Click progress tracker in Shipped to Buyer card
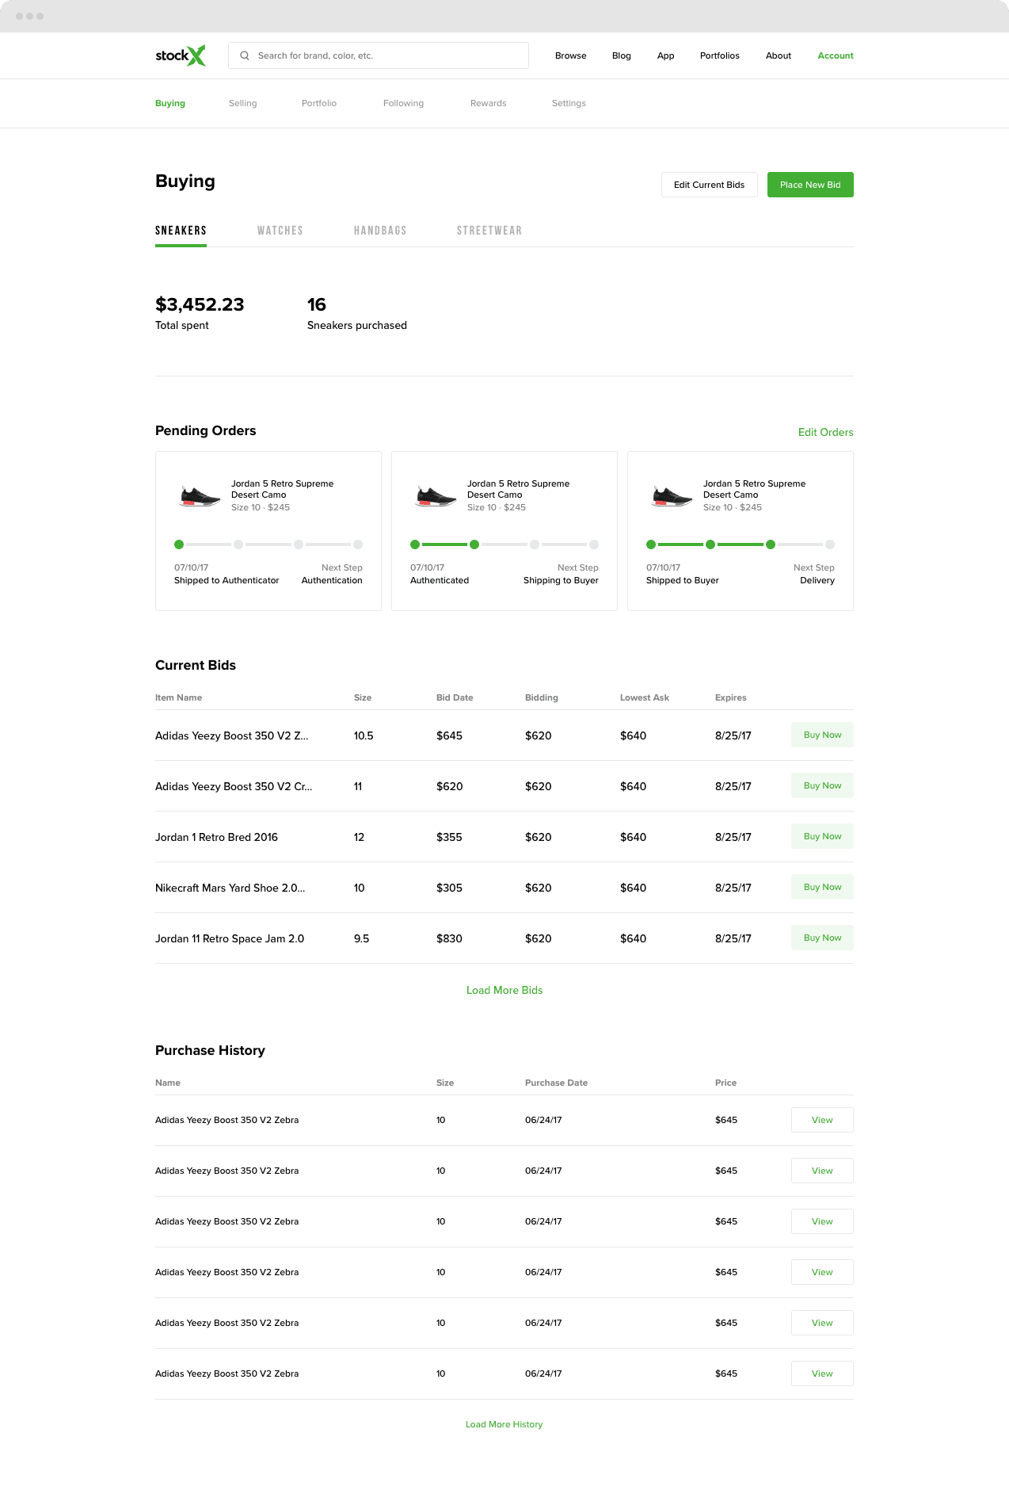This screenshot has width=1009, height=1490. [x=741, y=544]
